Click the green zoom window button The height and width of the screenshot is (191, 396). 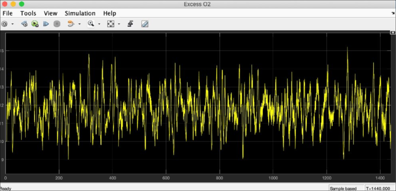(x=22, y=4)
